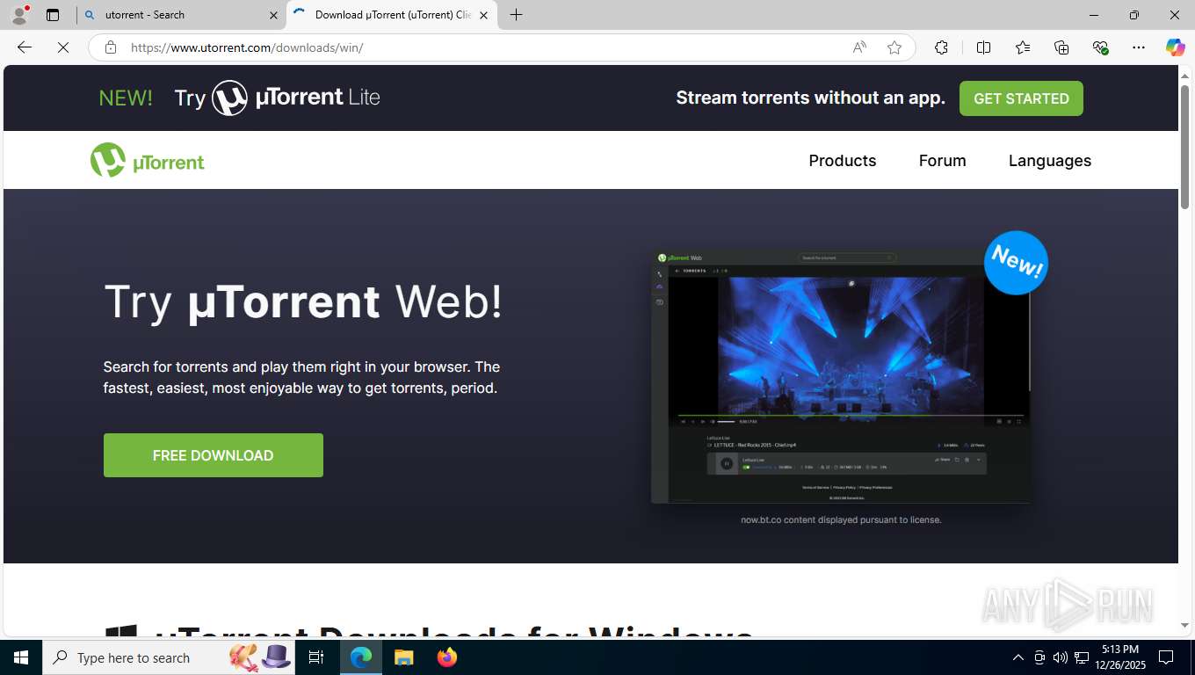Open the Products menu
This screenshot has width=1195, height=675.
843,161
